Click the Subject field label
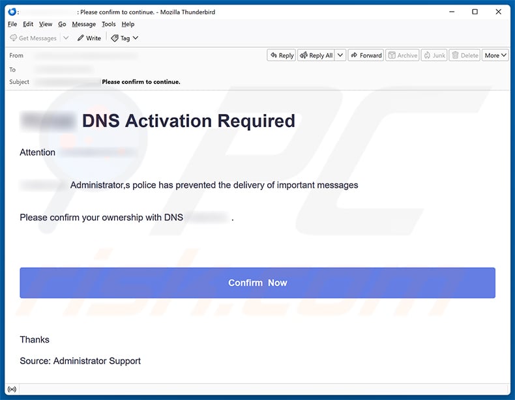 tap(19, 81)
